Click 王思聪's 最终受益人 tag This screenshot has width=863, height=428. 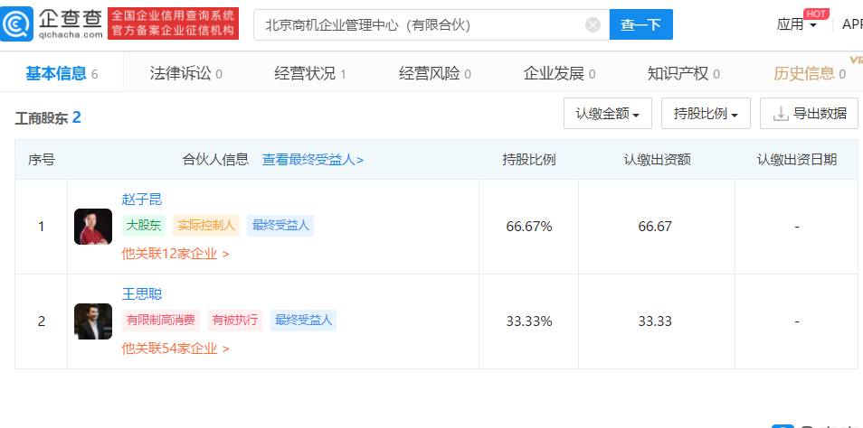(x=303, y=321)
